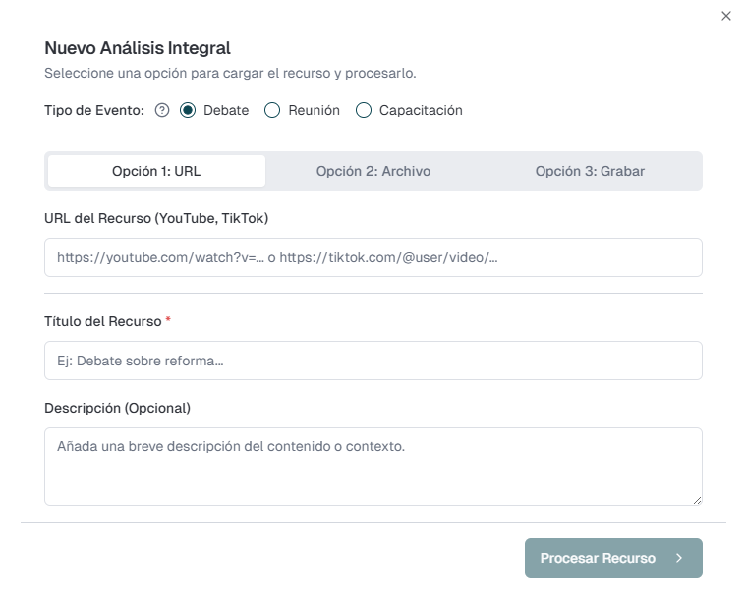The height and width of the screenshot is (615, 745).
Task: Pick Capacitación as event type
Action: [x=364, y=110]
